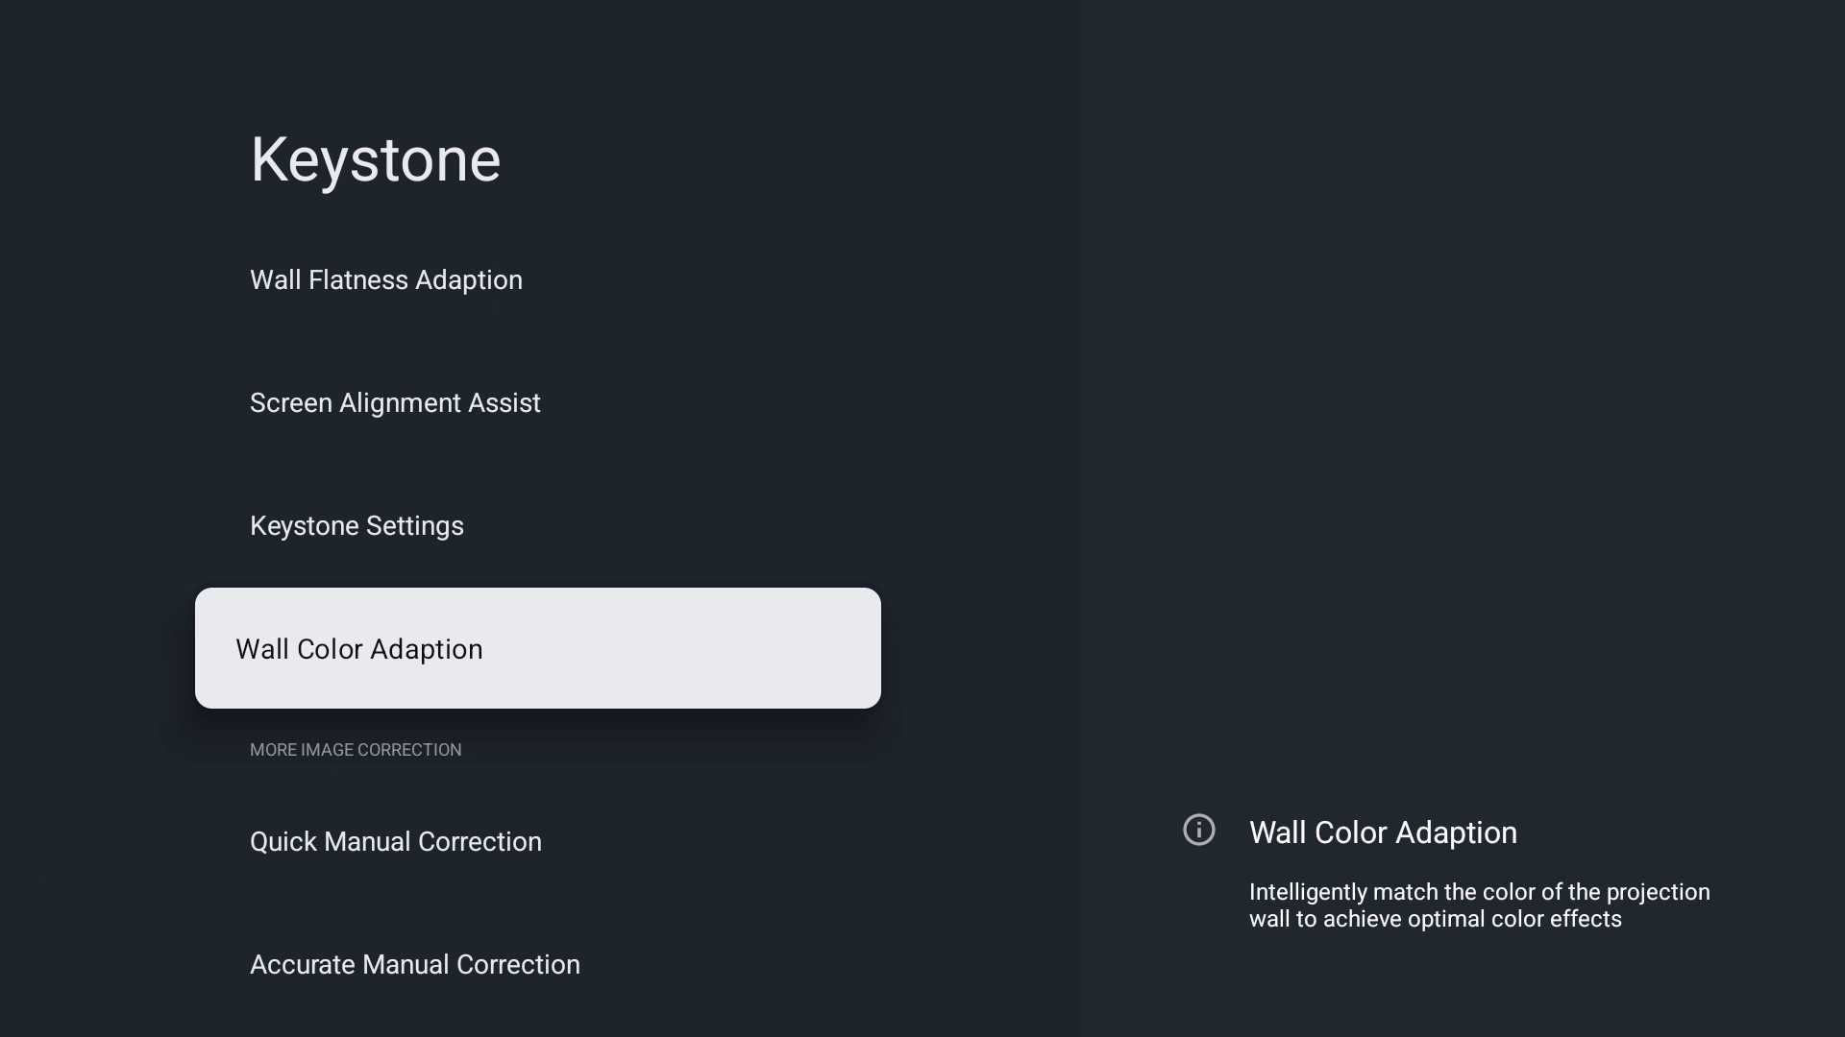The height and width of the screenshot is (1037, 1845).
Task: Enter accurate manual keystone correction
Action: pyautogui.click(x=538, y=964)
